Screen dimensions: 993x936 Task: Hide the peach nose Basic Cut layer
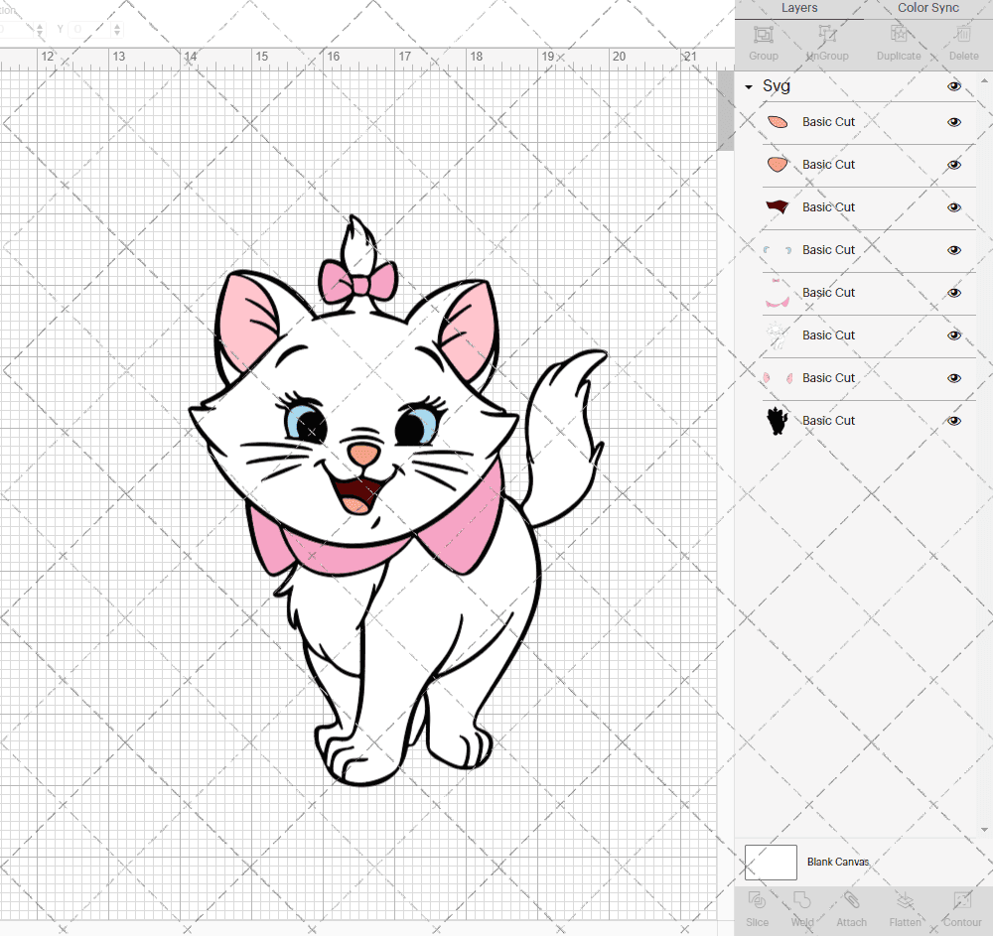953,165
